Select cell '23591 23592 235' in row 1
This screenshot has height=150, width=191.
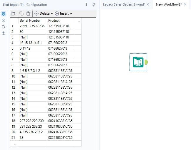tap(33, 26)
